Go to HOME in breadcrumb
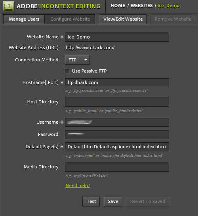The width and height of the screenshot is (198, 216). pos(118,6)
